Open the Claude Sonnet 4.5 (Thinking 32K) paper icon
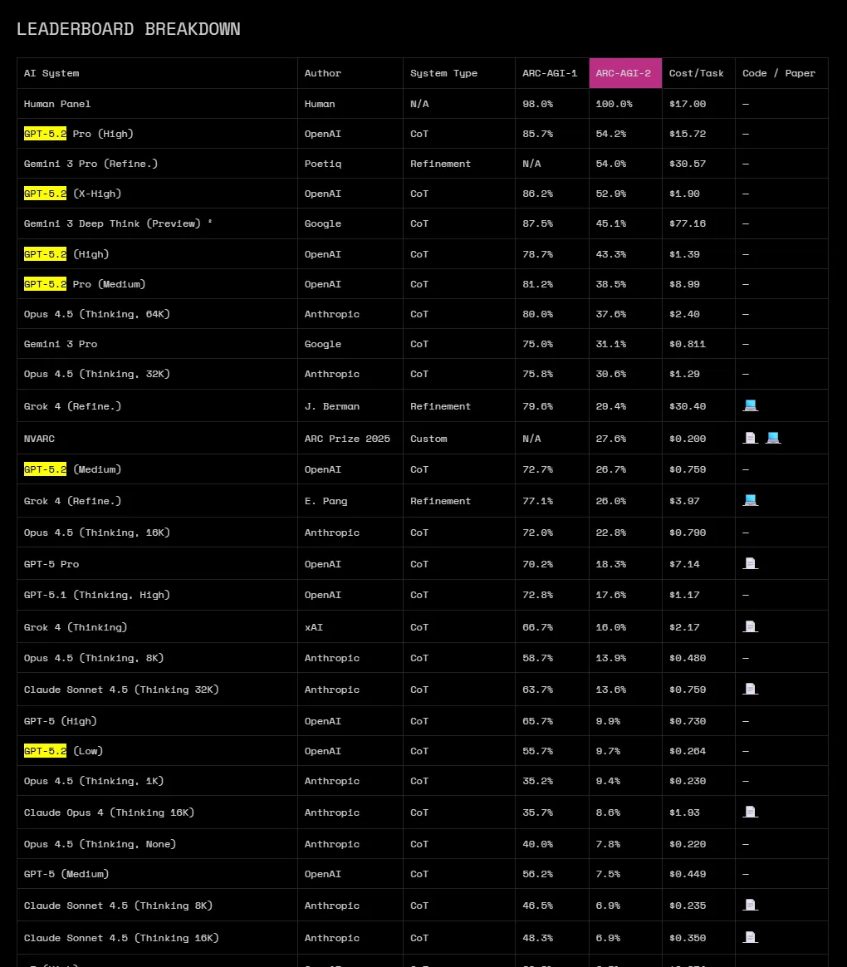Screen dimensions: 847x967 point(751,689)
